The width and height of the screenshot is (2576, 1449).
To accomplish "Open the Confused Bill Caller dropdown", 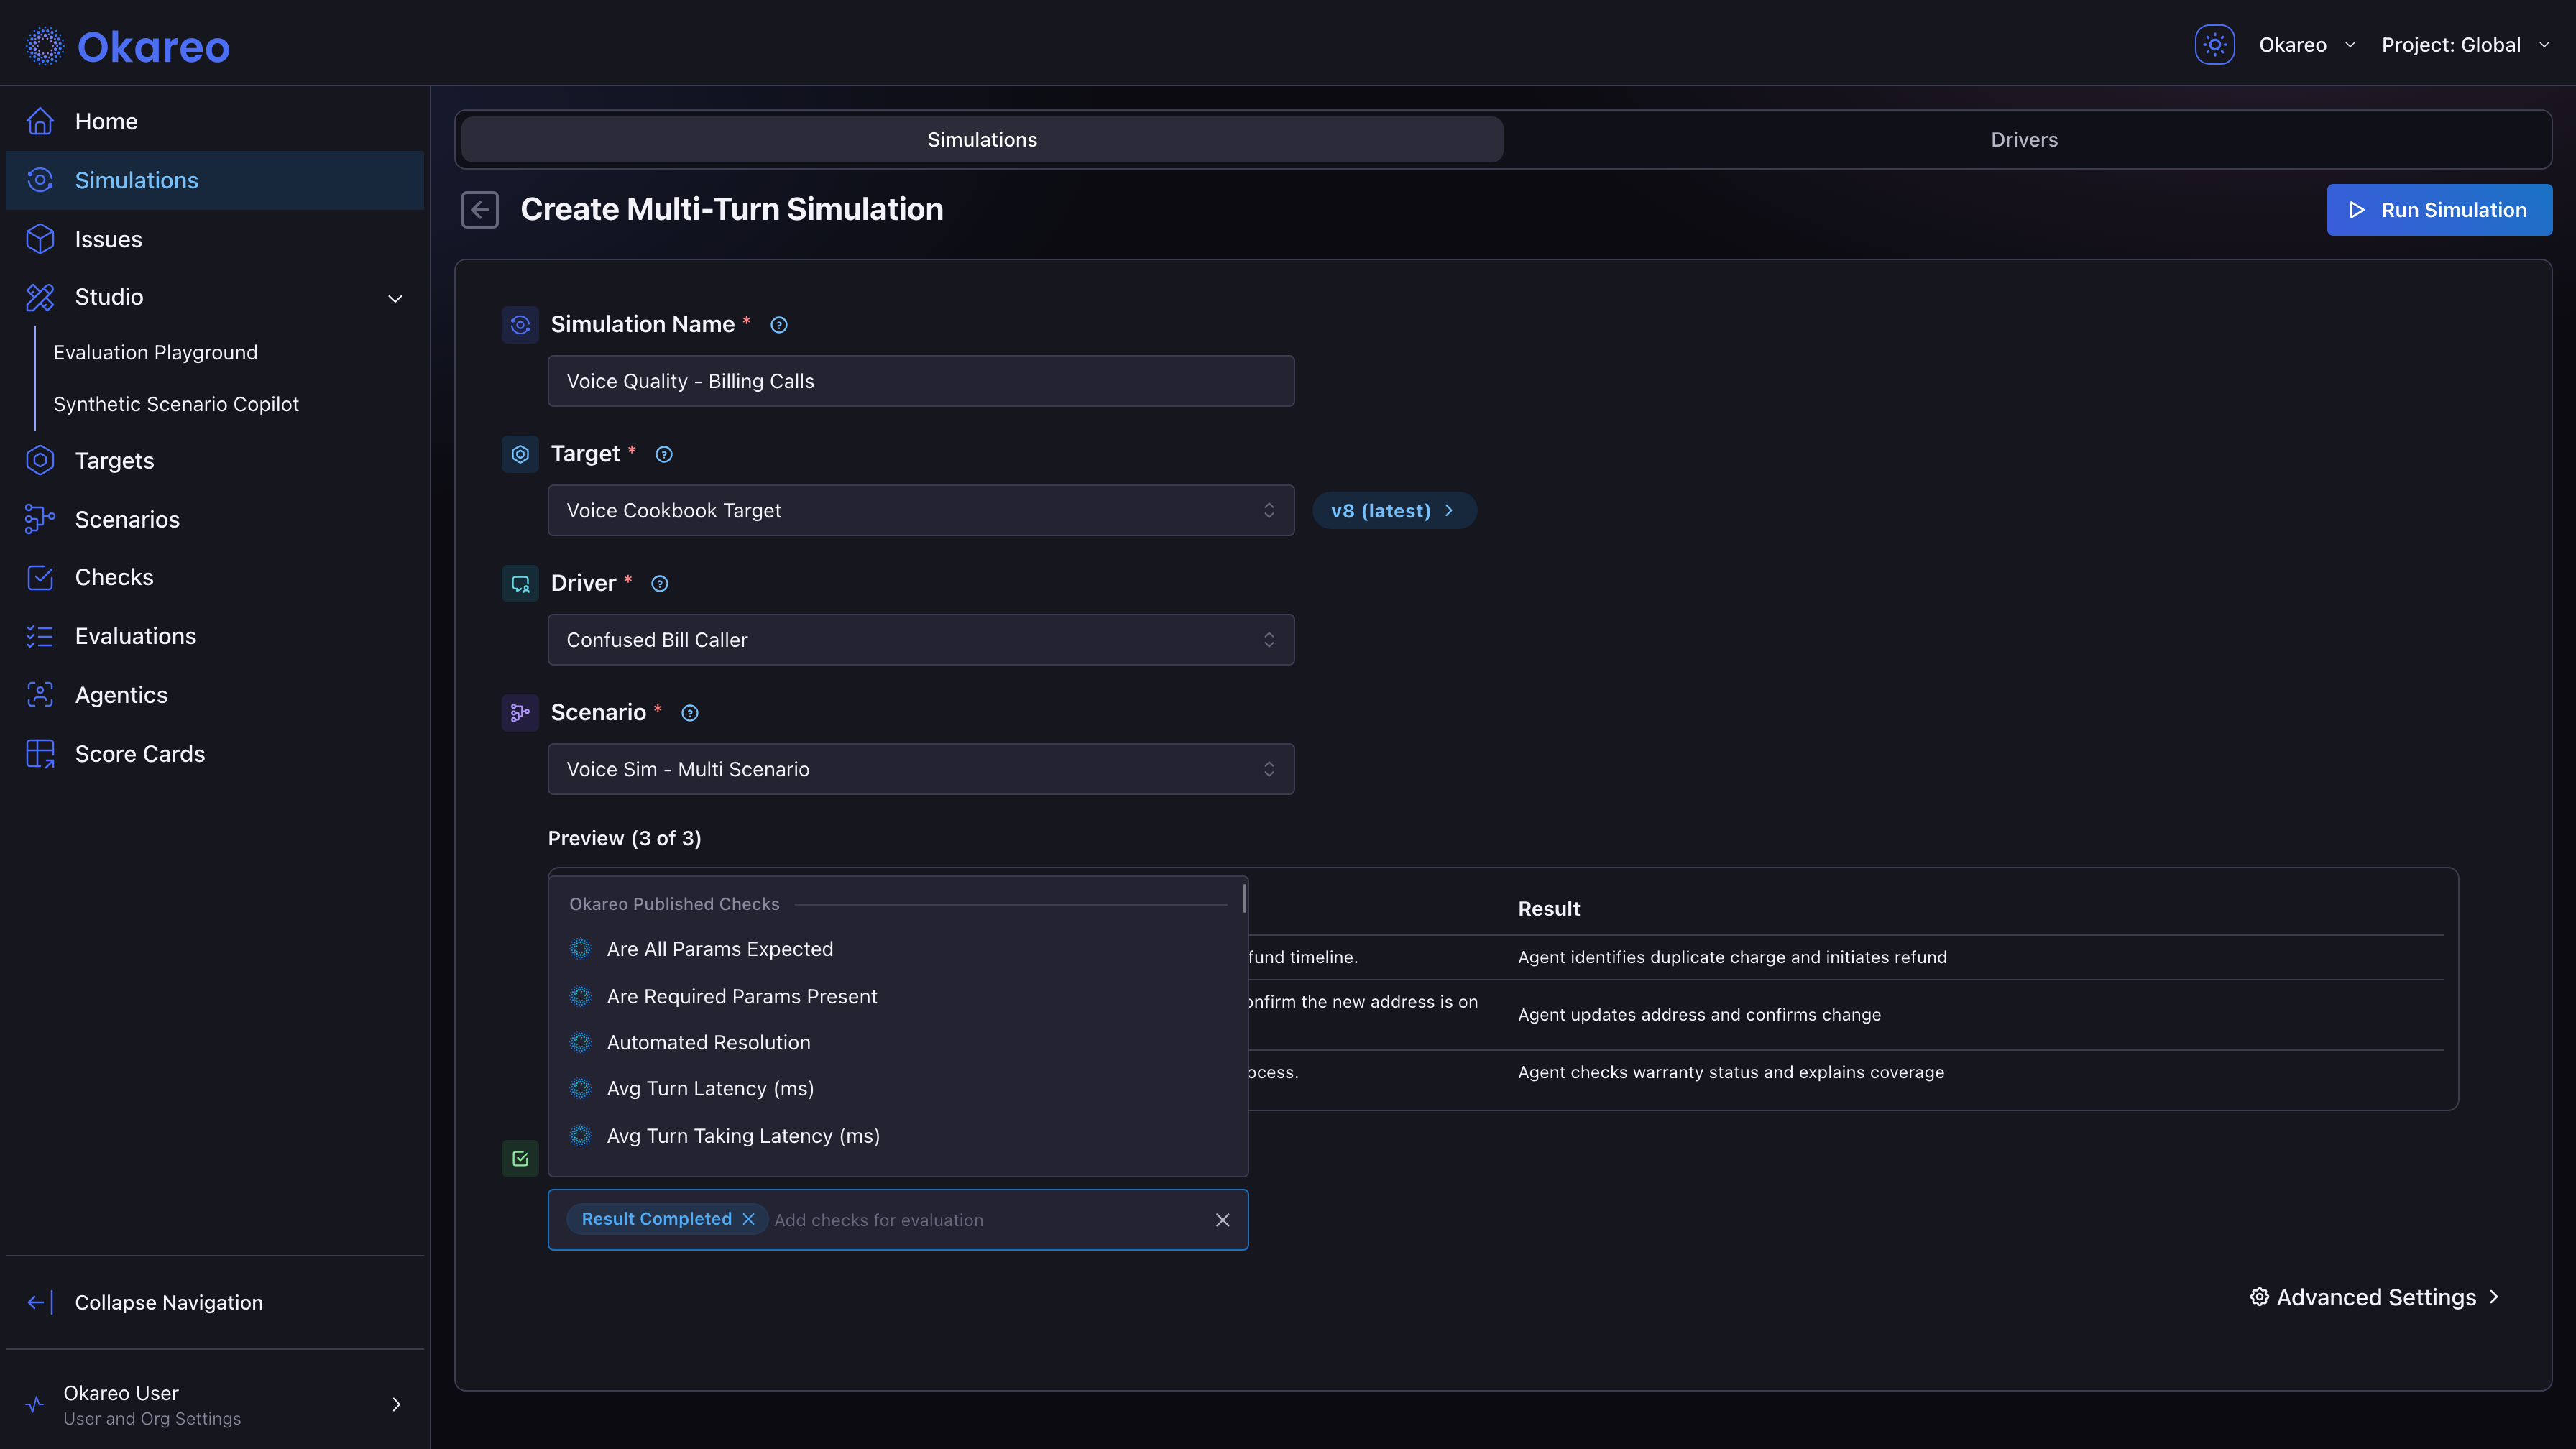I will pyautogui.click(x=921, y=639).
